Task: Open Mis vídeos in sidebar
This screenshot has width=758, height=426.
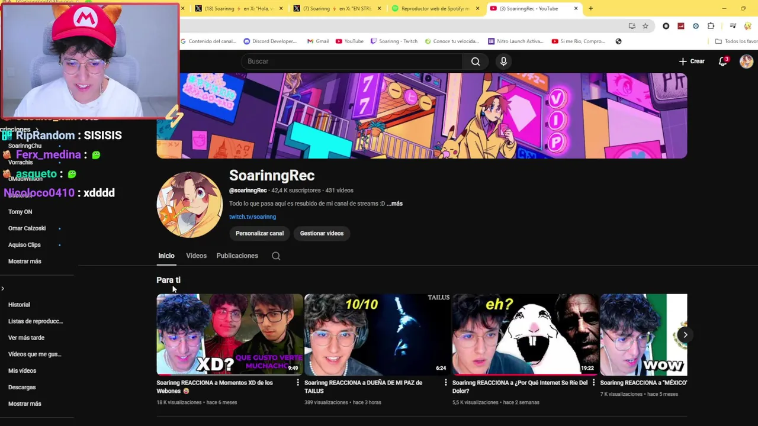Action: point(22,371)
